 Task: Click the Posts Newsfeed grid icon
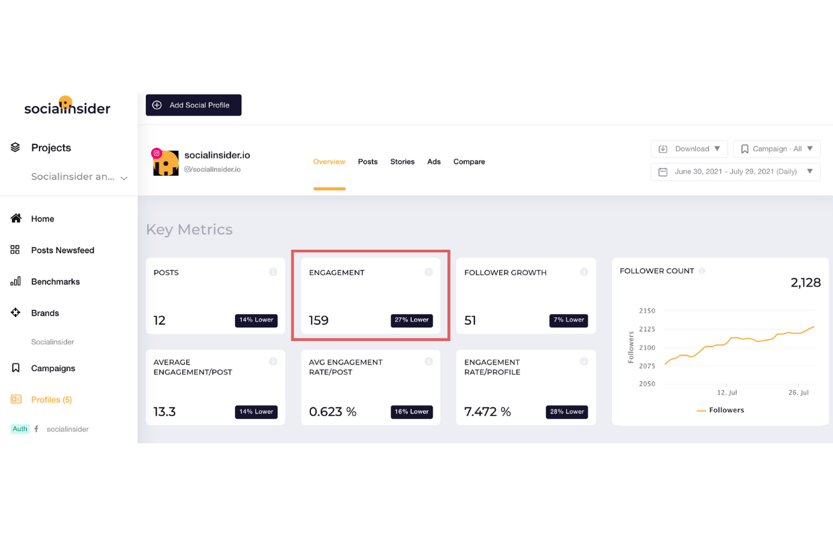pyautogui.click(x=15, y=250)
